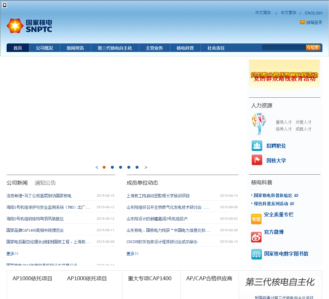Switch to the 公司新闻 tab
This screenshot has width=329, height=299.
[x=17, y=183]
